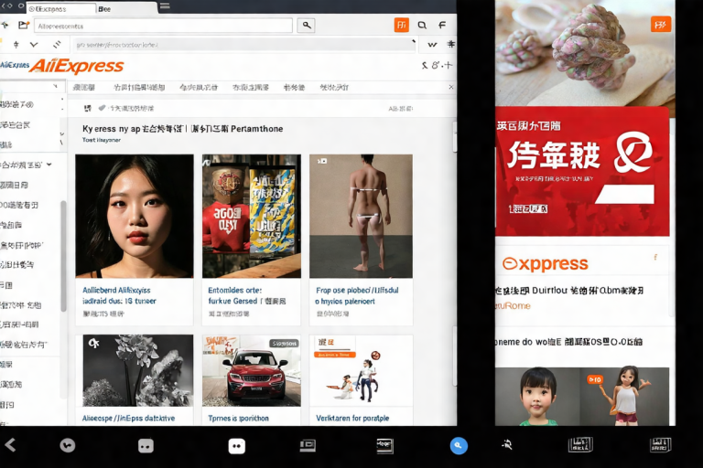
Task: Open the 'Entomides orte:' product link
Action: click(246, 295)
